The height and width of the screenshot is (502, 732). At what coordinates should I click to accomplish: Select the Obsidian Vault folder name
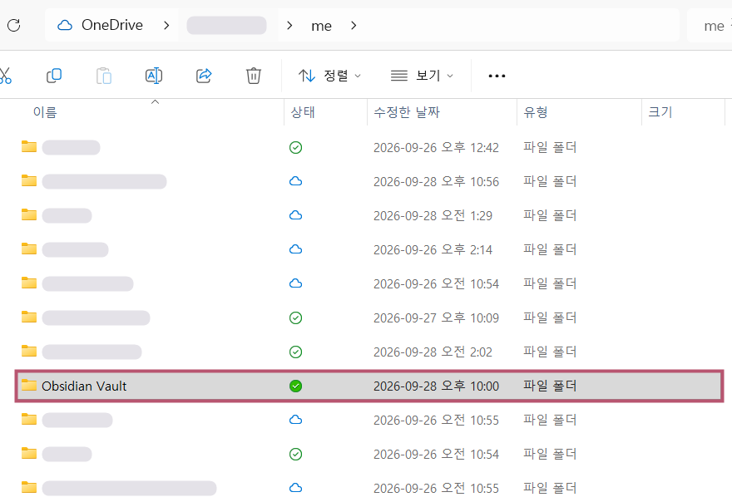click(84, 386)
